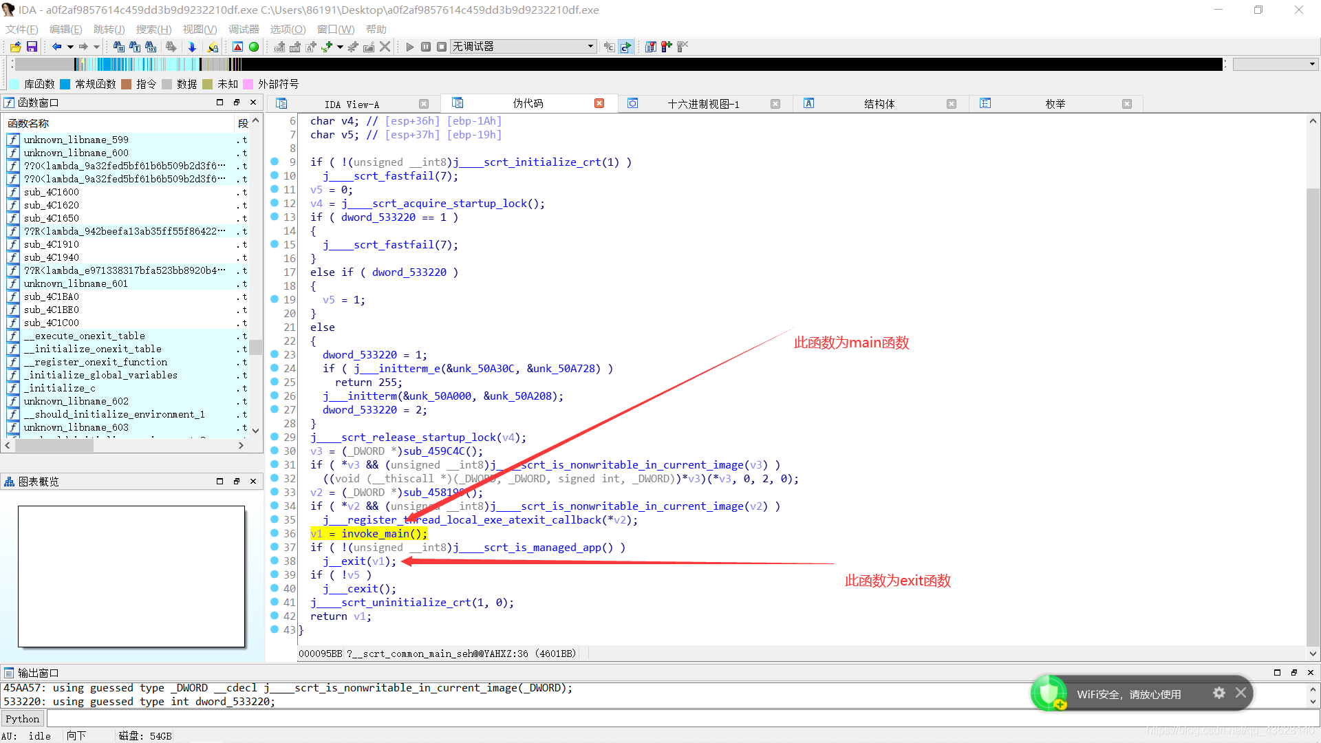Start the debugger with the play button
The image size is (1321, 743).
pos(410,47)
